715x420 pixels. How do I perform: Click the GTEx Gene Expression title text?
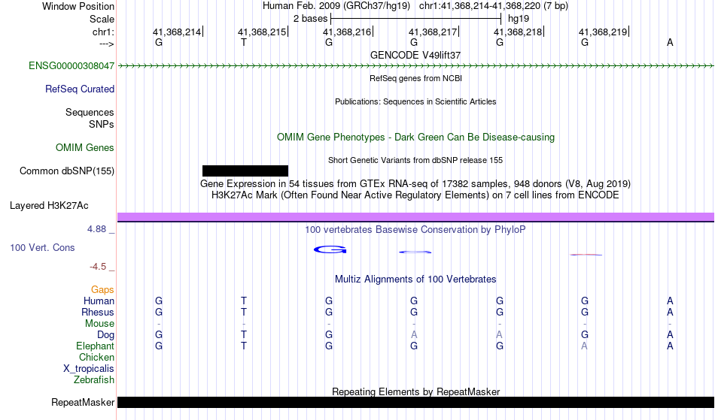(415, 184)
